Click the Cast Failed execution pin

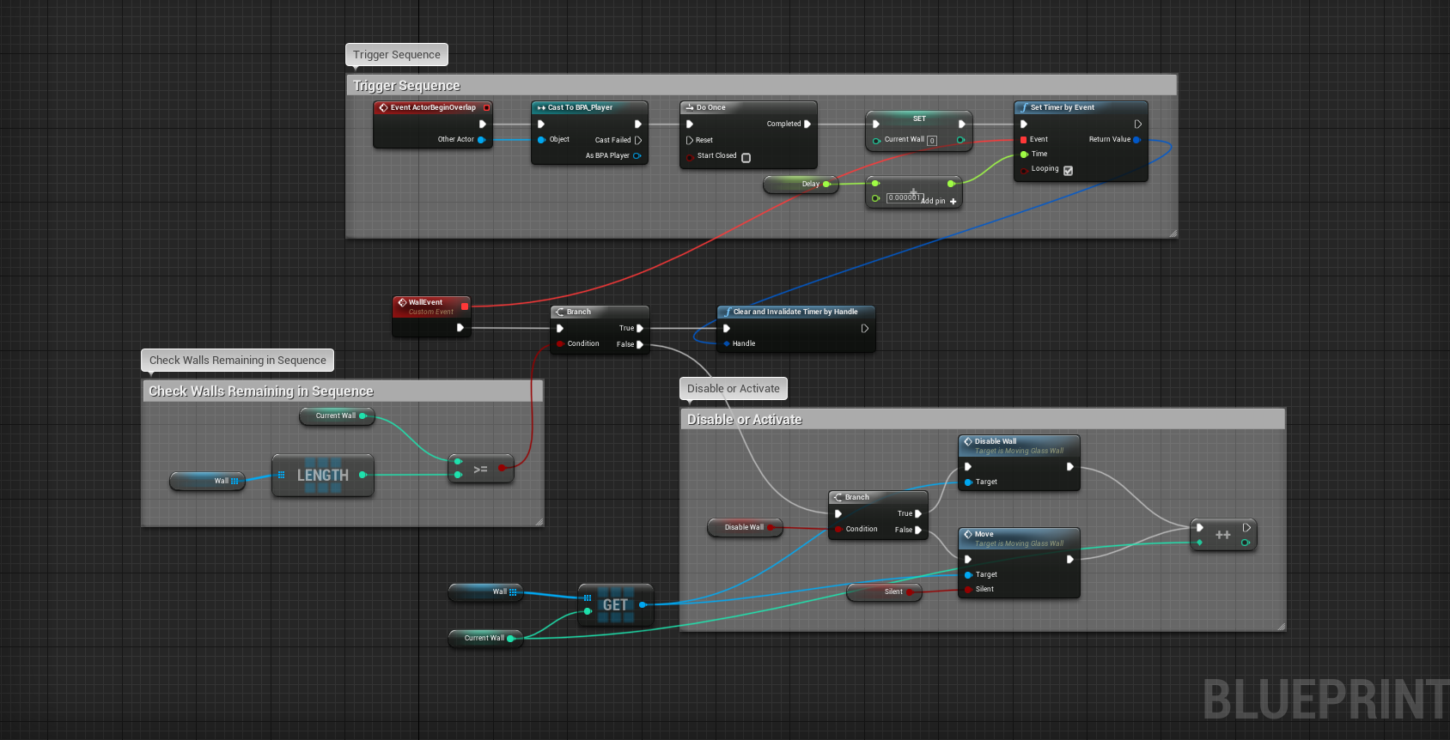[638, 140]
